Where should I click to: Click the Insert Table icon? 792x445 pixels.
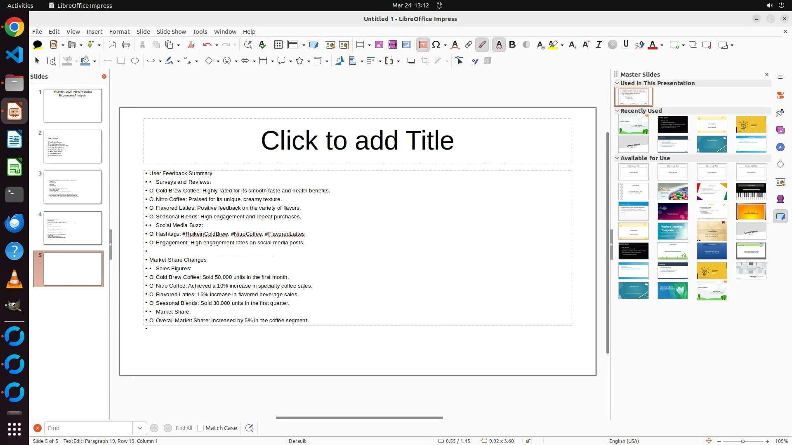[x=360, y=45]
